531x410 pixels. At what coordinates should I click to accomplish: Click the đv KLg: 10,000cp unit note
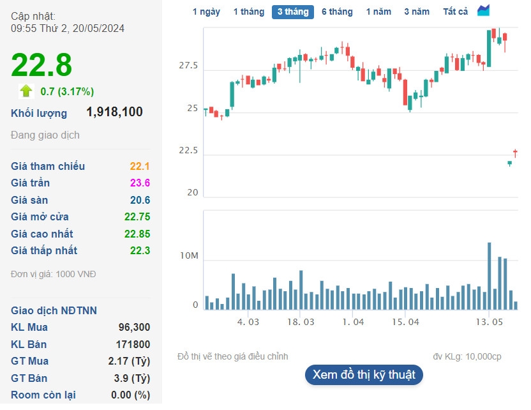point(467,357)
